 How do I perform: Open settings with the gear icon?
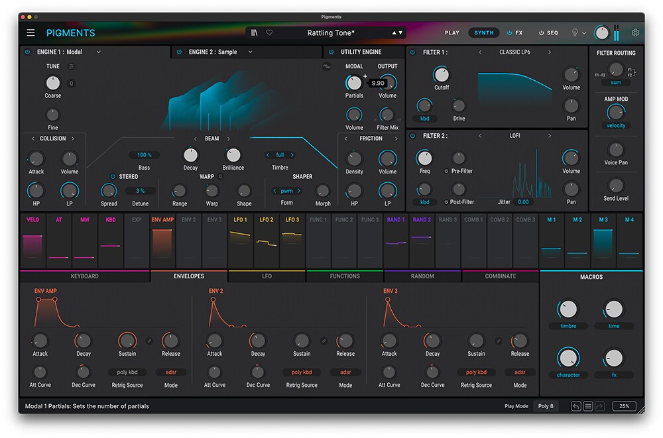(x=635, y=32)
